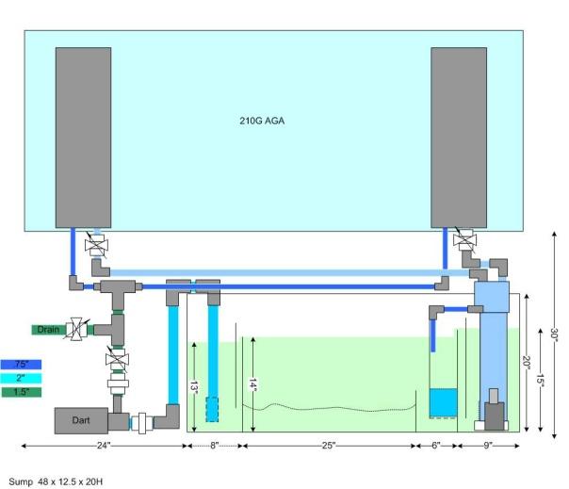The height and width of the screenshot is (489, 569).
Task: Click the green Drain label
Action: 47,329
